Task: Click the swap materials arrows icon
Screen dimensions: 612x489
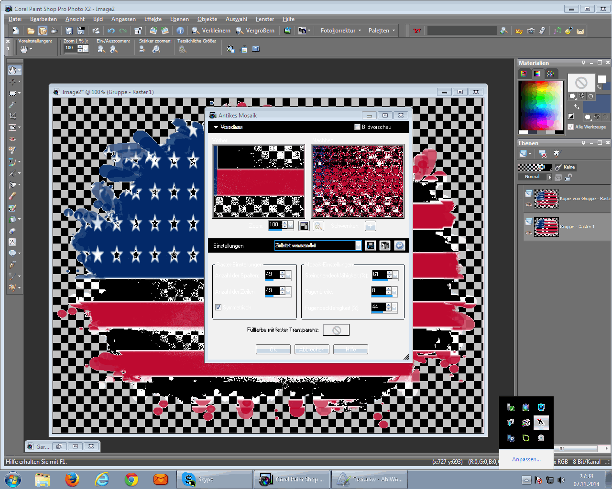Action: coord(577,106)
